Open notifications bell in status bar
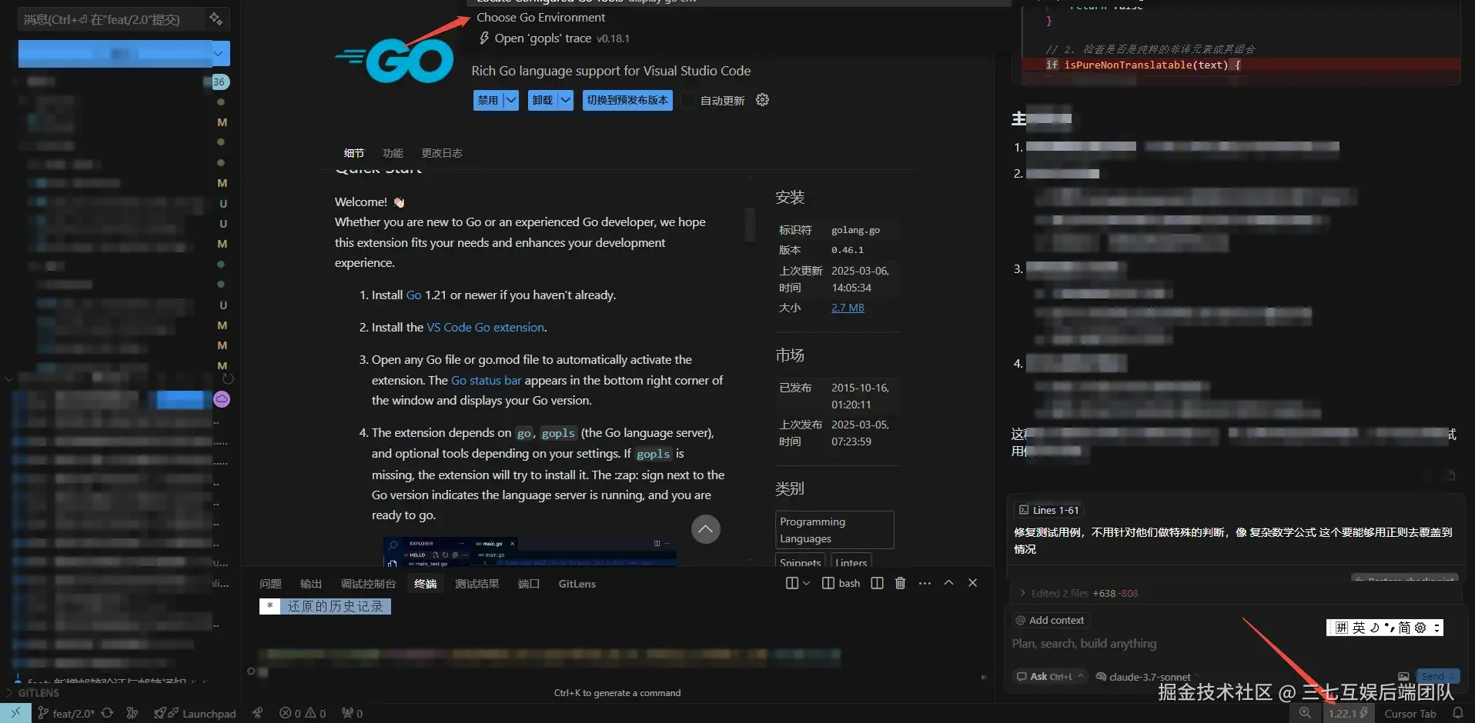 1457,713
